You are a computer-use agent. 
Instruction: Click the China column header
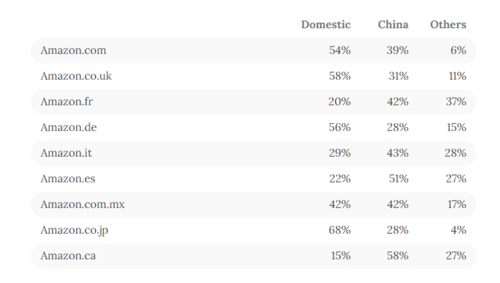[x=393, y=25]
